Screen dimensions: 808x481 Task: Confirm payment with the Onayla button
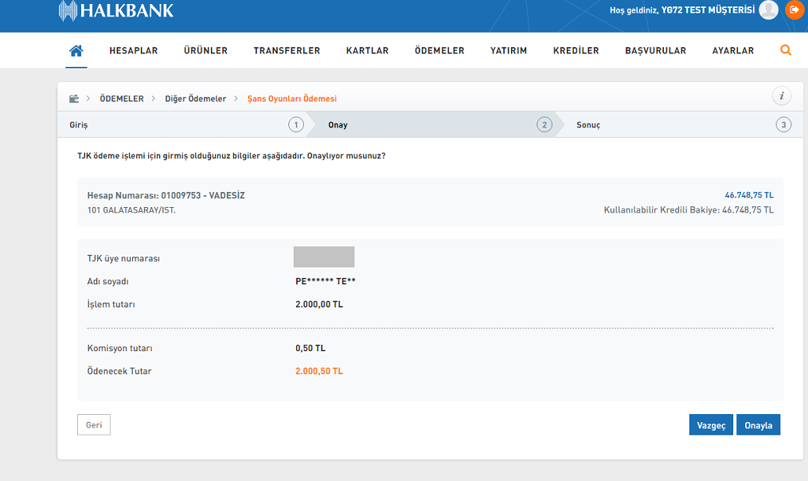[758, 424]
